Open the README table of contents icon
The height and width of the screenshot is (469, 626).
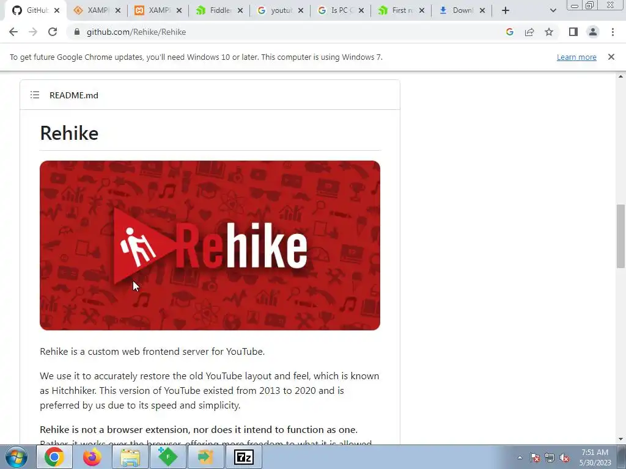tap(35, 95)
